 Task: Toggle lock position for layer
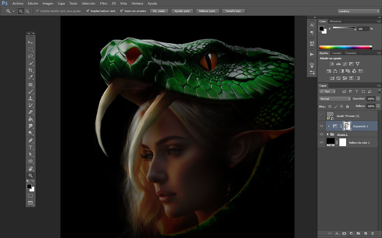coord(342,107)
